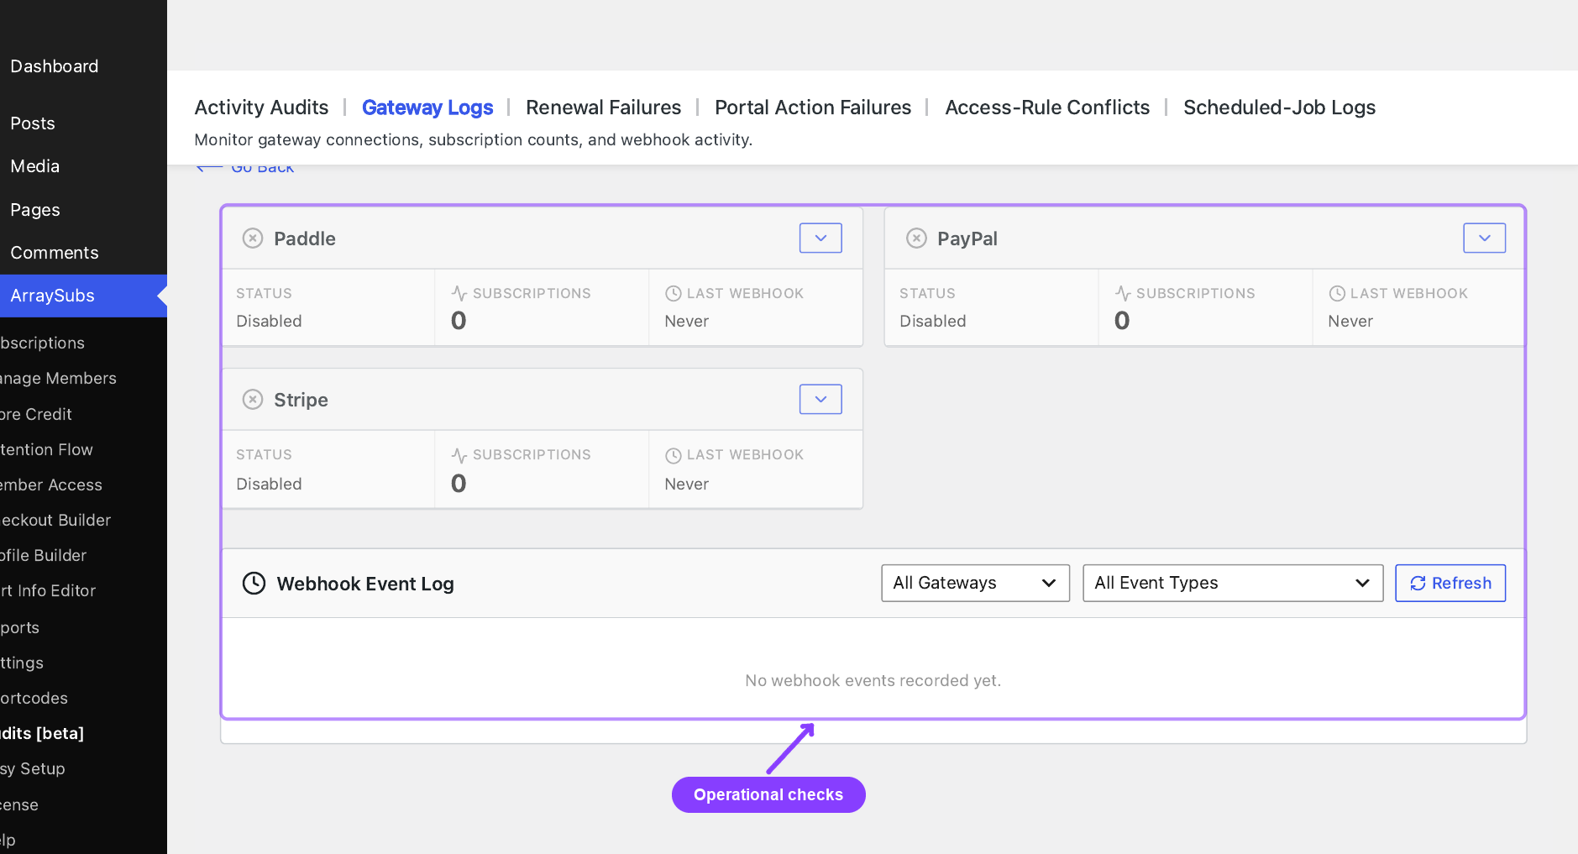Click Stripe subscriptions count 0
The height and width of the screenshot is (854, 1578).
(x=459, y=483)
